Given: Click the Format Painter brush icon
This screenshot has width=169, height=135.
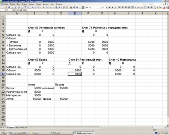Looking at the screenshot, I should (43, 7).
